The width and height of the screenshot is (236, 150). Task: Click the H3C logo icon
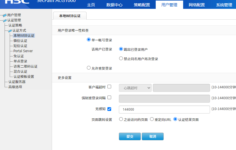(17, 2)
